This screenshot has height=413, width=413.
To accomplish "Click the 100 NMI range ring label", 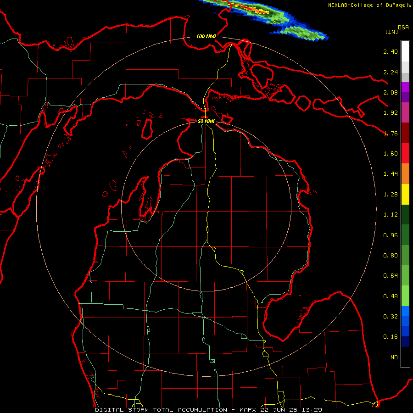I will (206, 36).
